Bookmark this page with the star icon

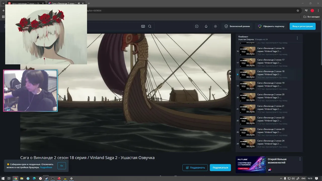pos(298,11)
